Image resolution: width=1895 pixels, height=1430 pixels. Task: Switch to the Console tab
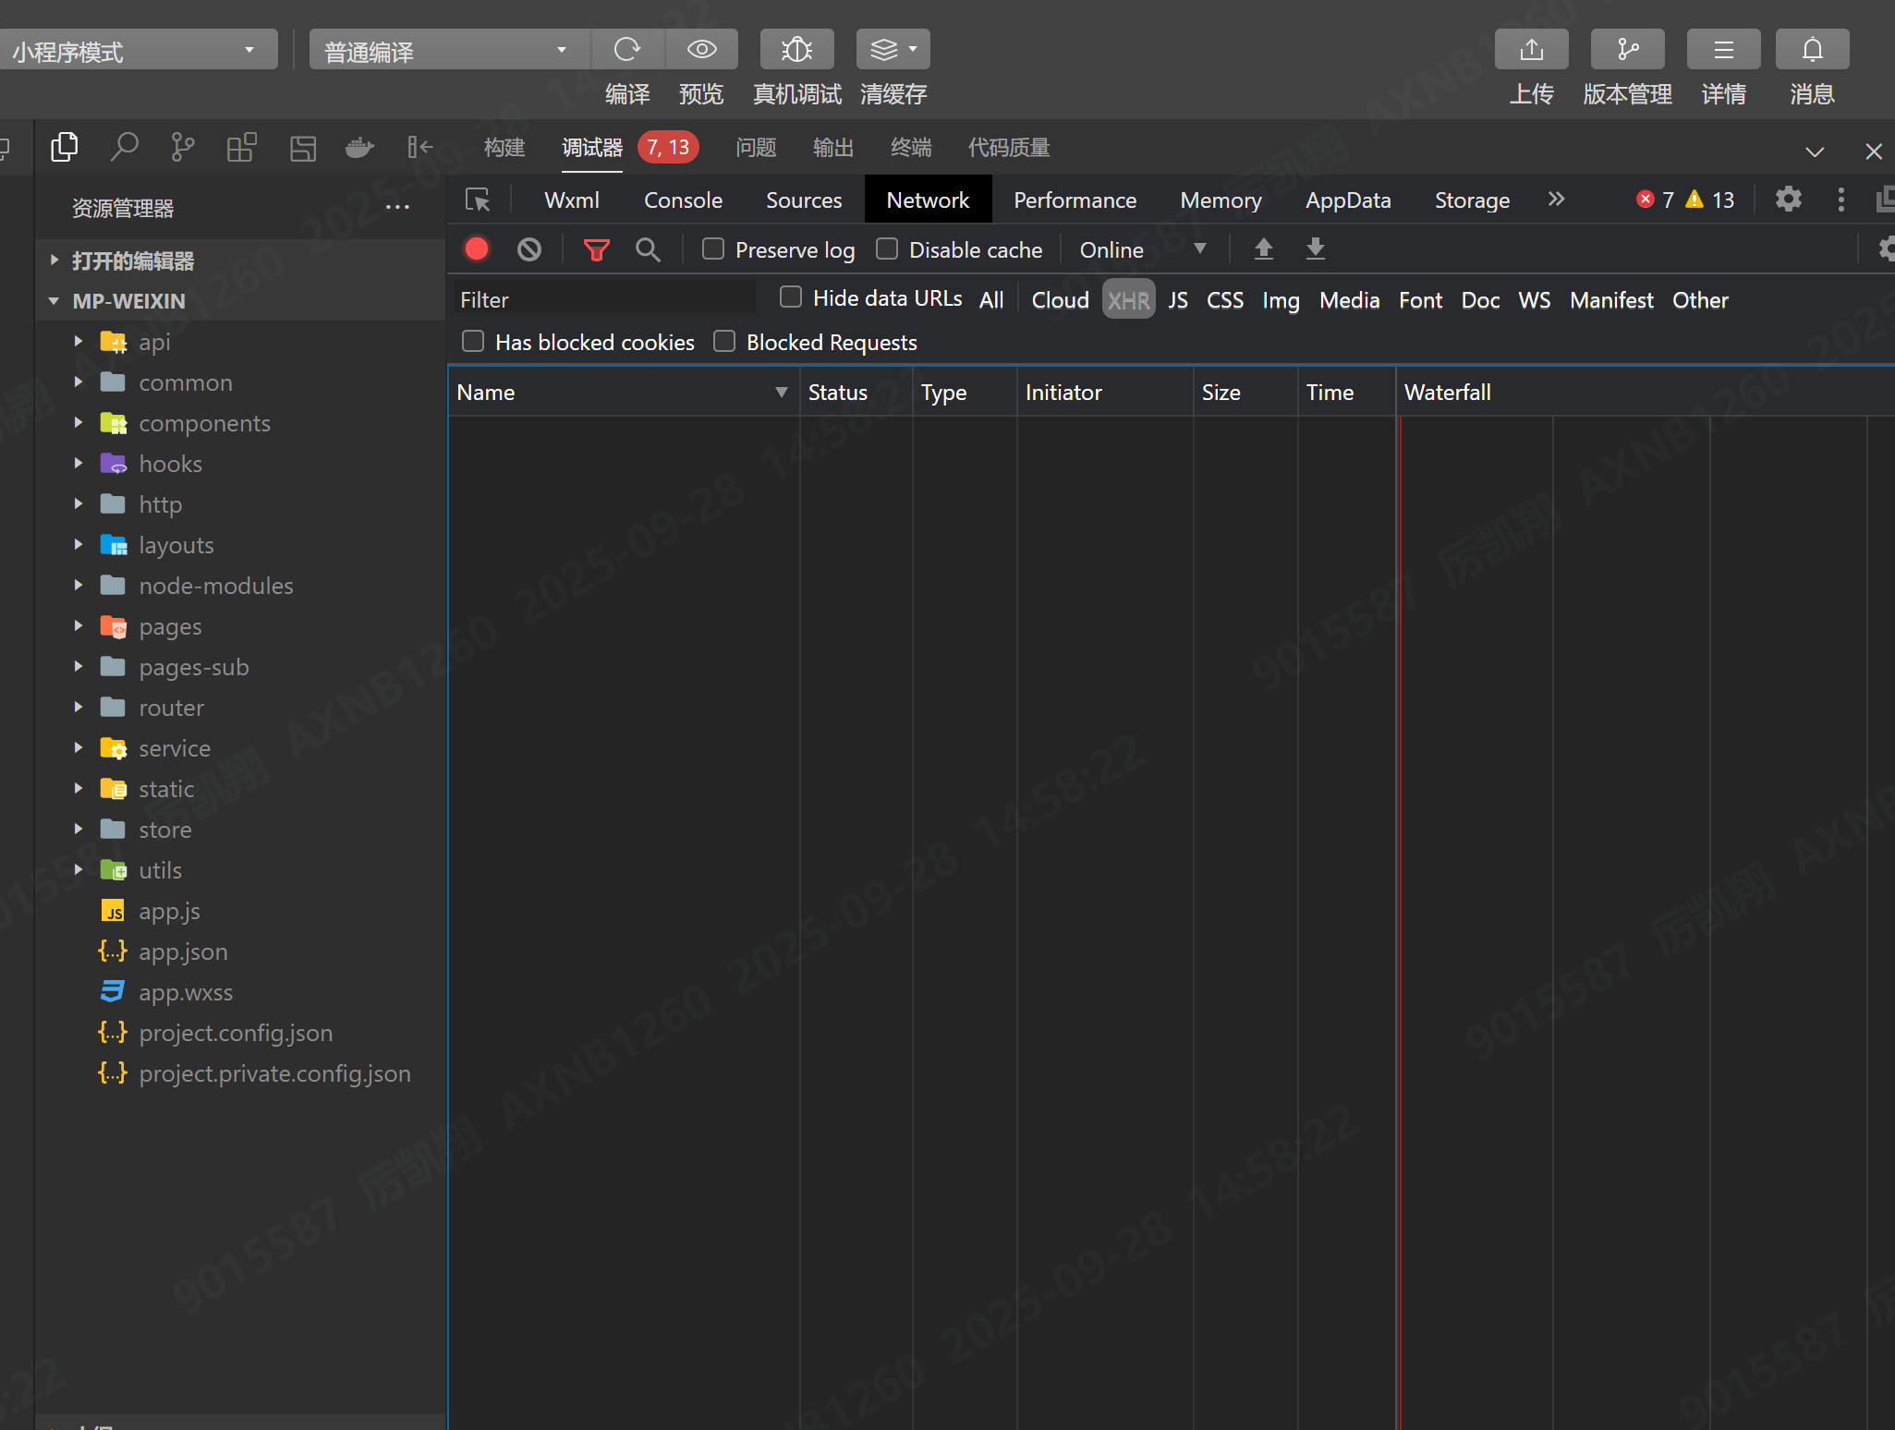click(x=683, y=200)
